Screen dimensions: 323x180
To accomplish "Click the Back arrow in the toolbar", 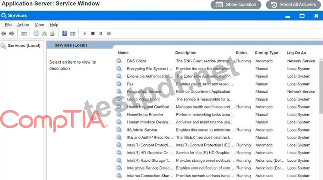I will [3, 34].
